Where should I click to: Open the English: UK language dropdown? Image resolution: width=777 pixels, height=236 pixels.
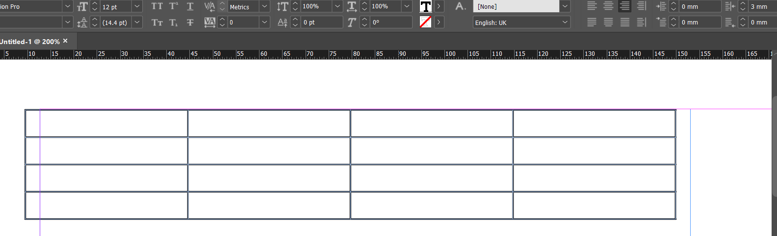click(565, 23)
